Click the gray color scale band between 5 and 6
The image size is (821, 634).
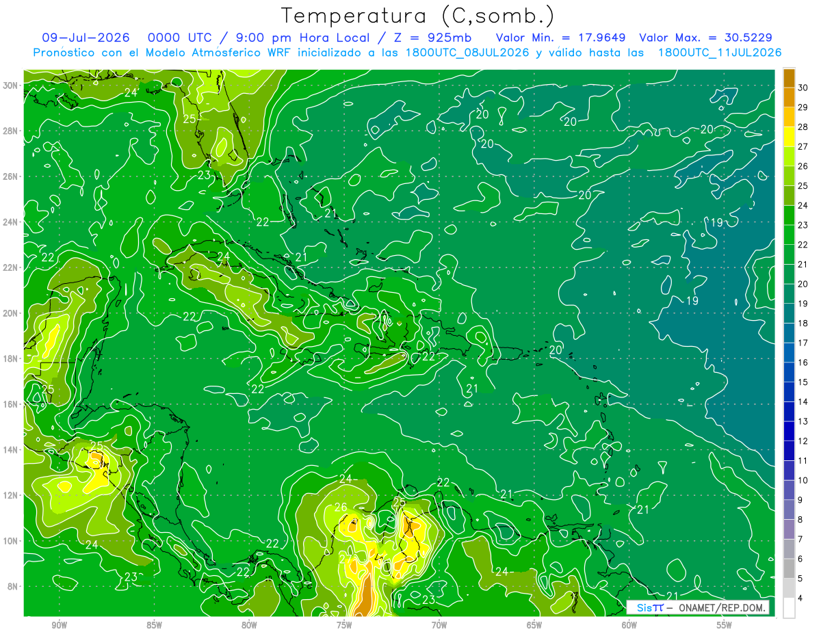pos(789,568)
